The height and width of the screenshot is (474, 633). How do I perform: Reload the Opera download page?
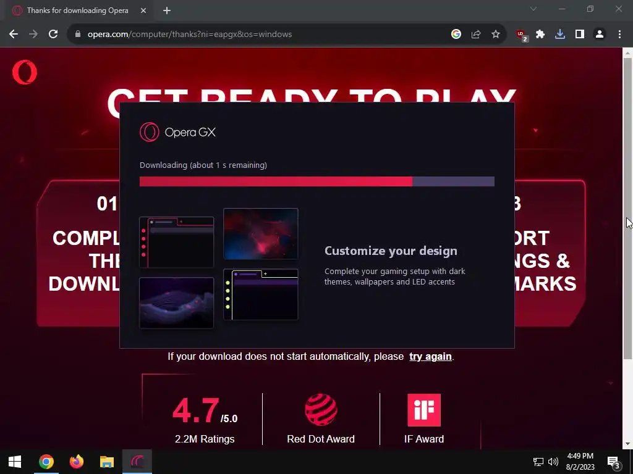coord(53,35)
